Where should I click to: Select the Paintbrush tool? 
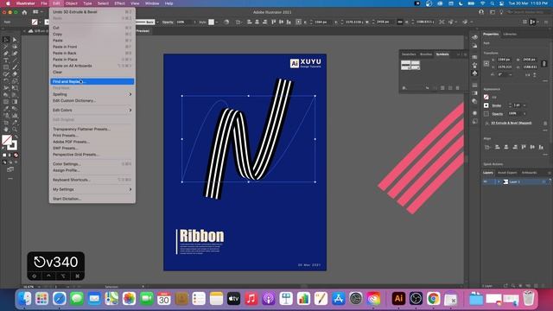[15, 67]
